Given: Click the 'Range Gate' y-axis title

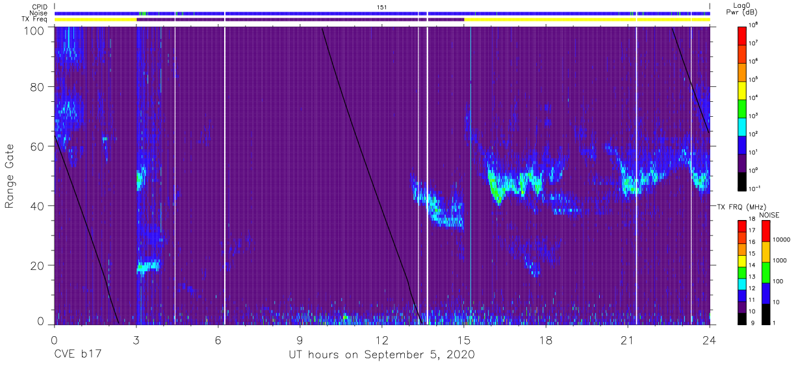Looking at the screenshot, I should point(10,176).
